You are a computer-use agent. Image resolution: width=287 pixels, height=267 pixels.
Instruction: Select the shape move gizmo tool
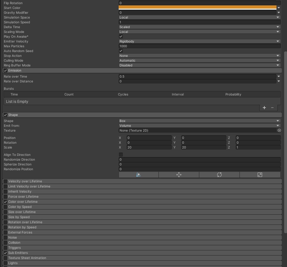[179, 175]
